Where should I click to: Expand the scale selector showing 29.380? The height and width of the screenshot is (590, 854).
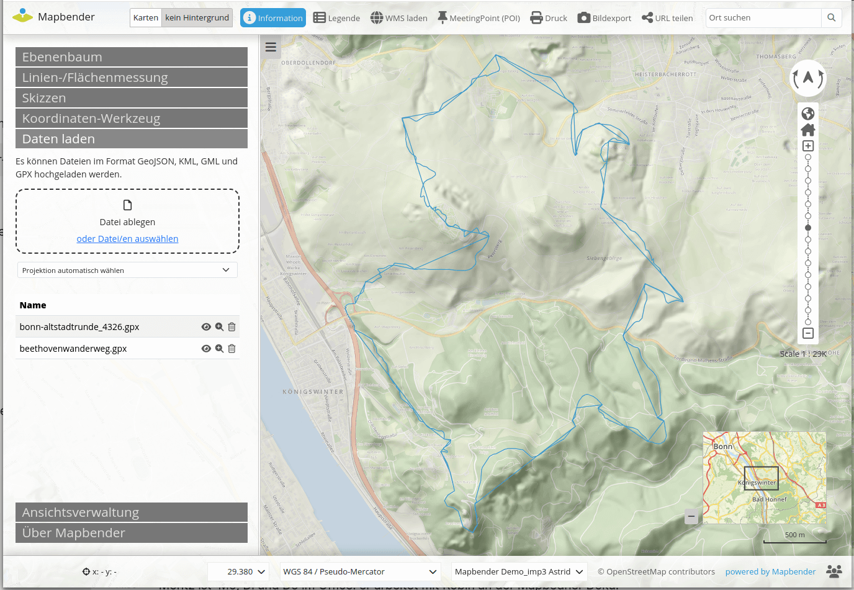click(x=239, y=572)
